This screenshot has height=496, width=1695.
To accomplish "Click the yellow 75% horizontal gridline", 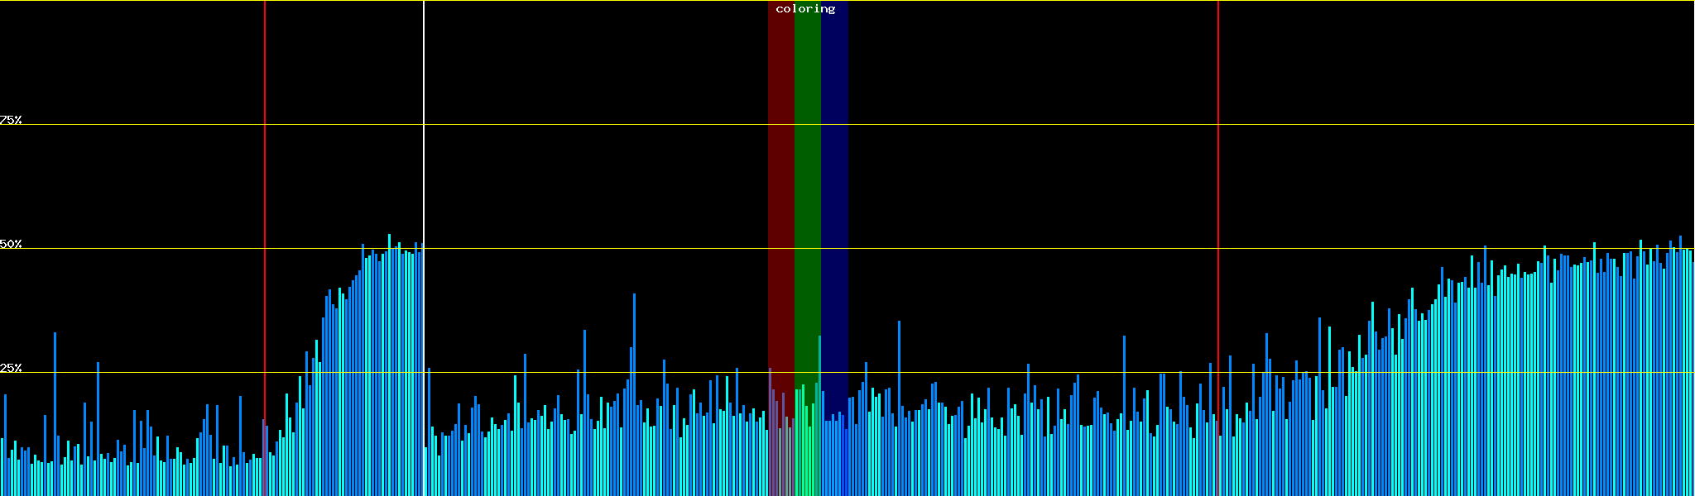I will pyautogui.click(x=993, y=125).
